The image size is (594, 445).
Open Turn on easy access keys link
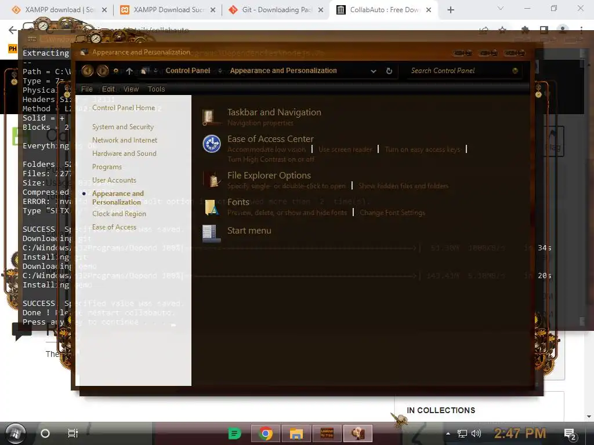422,149
